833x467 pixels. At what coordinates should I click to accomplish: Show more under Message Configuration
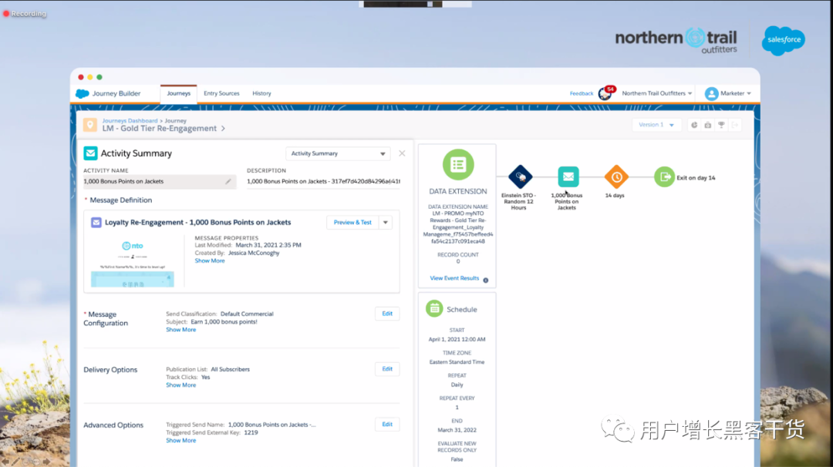(x=180, y=330)
